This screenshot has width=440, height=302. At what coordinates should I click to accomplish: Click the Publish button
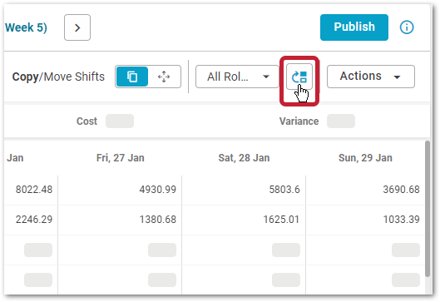coord(354,27)
